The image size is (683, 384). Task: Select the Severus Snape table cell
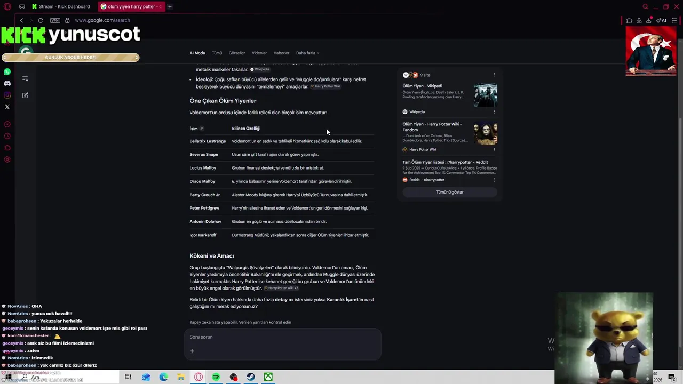click(204, 155)
